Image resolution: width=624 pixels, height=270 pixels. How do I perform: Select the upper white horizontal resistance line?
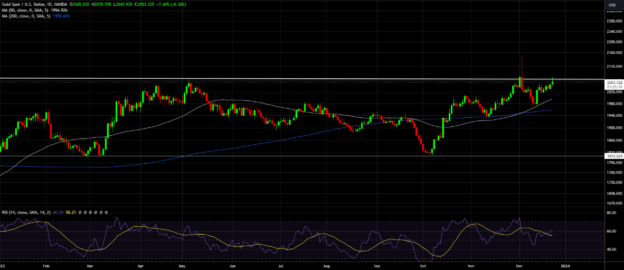(x=264, y=79)
